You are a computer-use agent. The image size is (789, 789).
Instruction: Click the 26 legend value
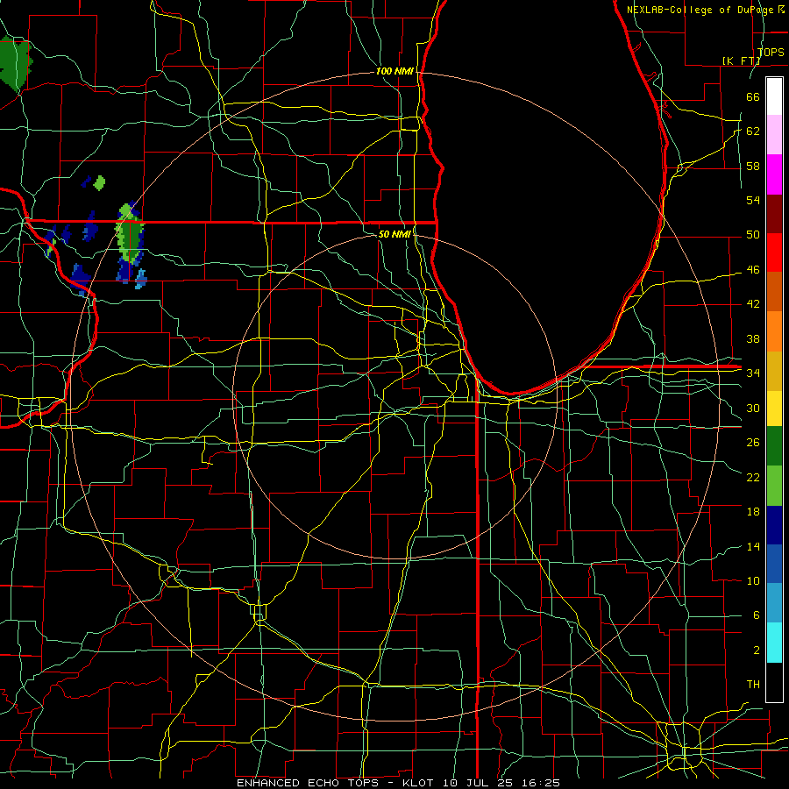753,443
